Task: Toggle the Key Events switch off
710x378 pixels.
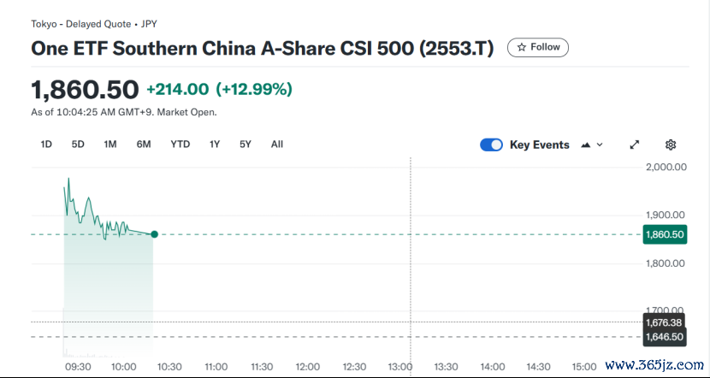Action: (491, 145)
